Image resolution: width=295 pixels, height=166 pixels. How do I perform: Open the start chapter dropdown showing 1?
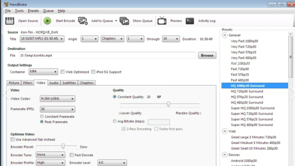pyautogui.click(x=135, y=39)
